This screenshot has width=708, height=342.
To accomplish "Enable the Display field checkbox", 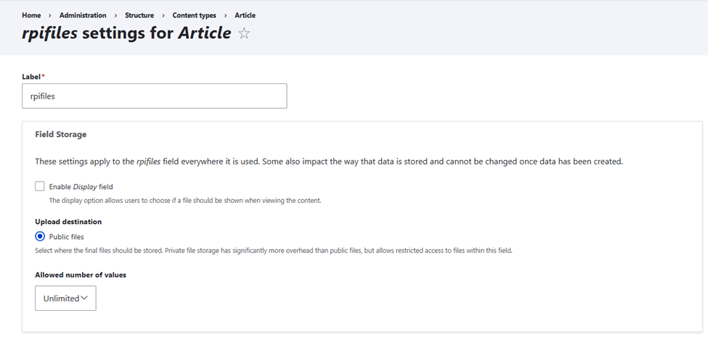I will coord(40,186).
